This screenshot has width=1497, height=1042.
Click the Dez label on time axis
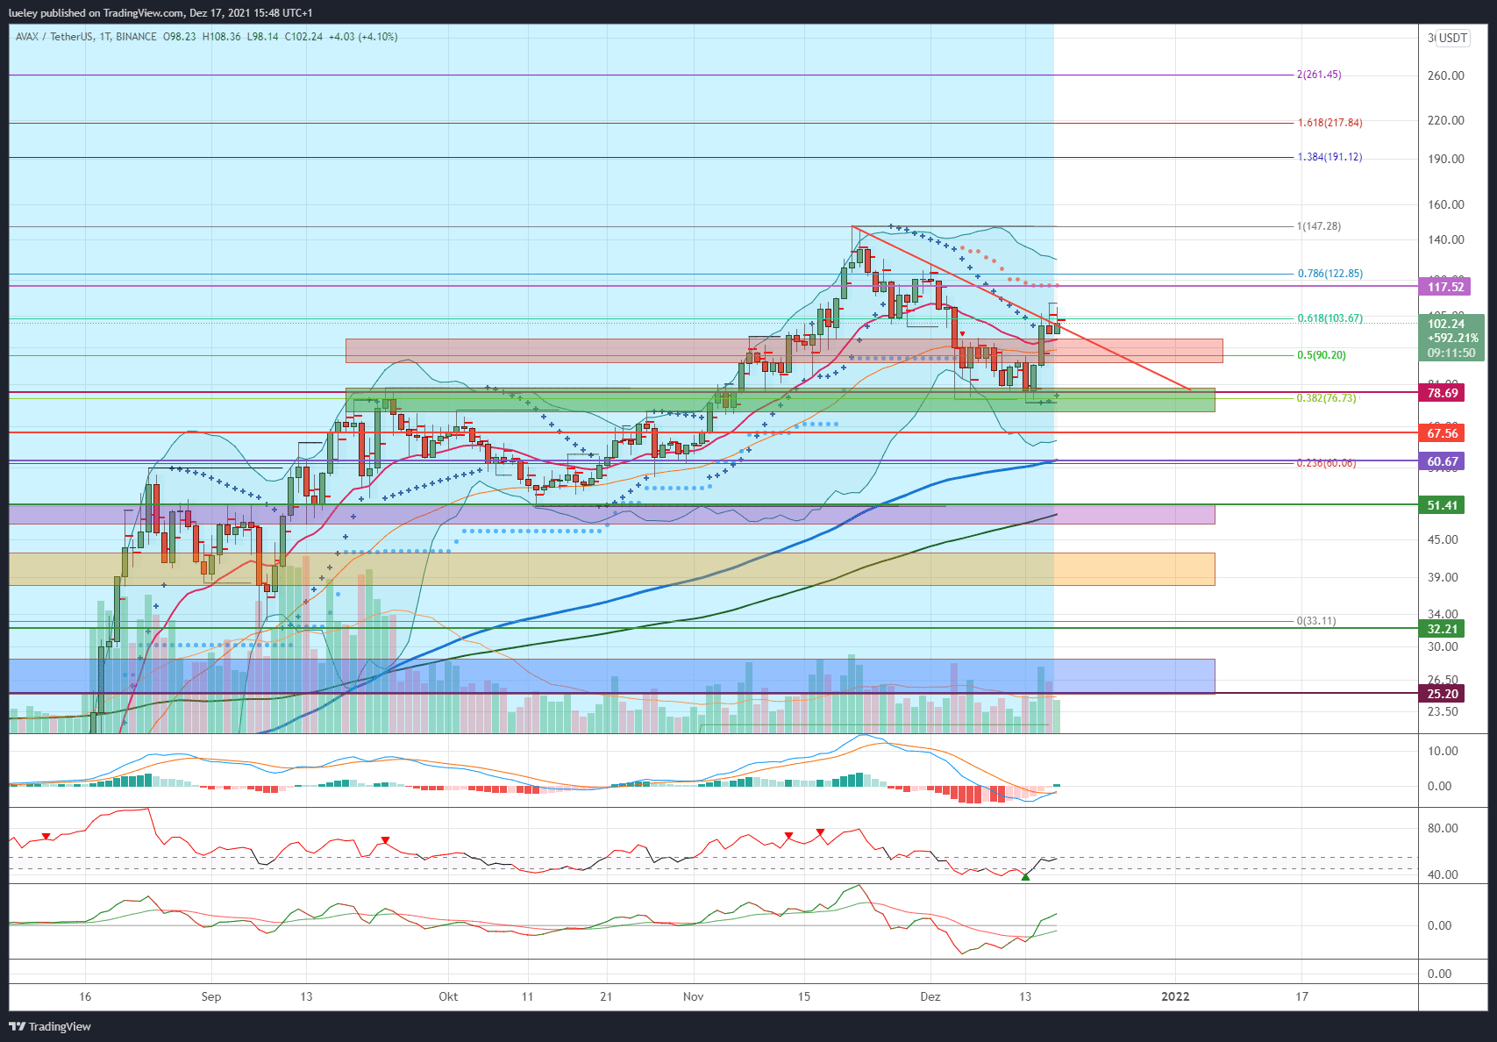point(930,996)
